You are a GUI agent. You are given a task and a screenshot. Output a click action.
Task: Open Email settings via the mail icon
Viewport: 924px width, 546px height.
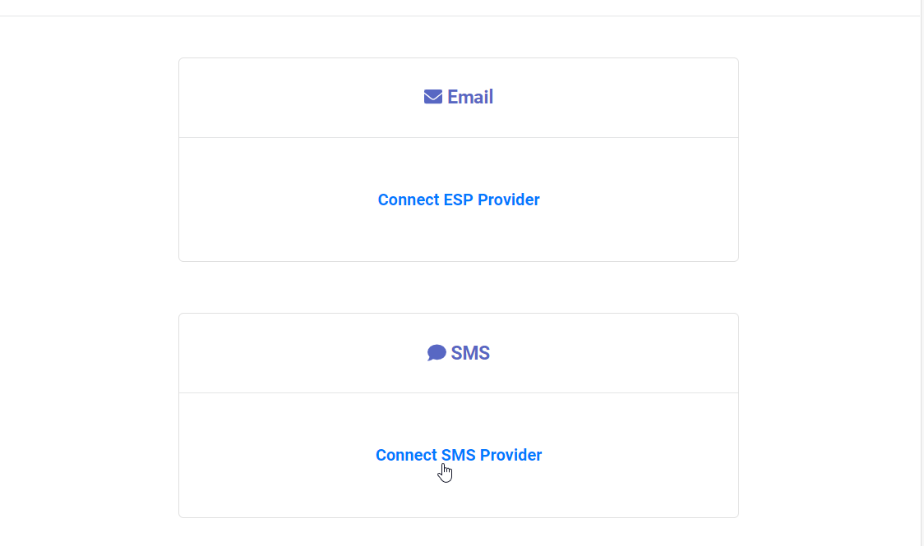coord(432,96)
